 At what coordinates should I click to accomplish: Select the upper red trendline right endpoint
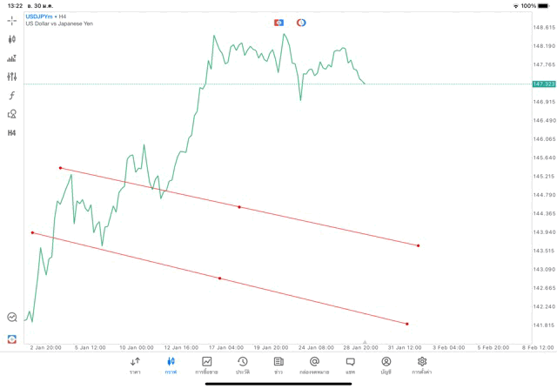[x=419, y=245]
